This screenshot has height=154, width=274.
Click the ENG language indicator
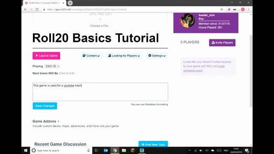tap(226, 150)
